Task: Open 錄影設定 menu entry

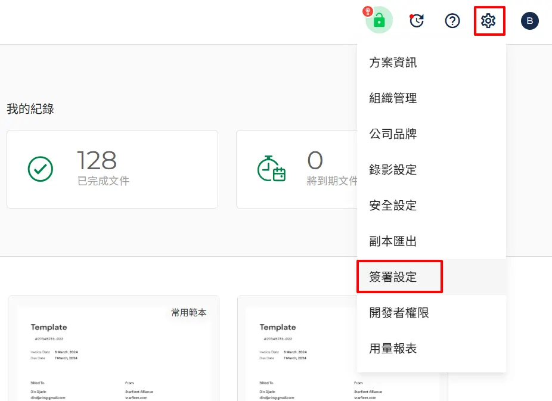Action: coord(393,170)
